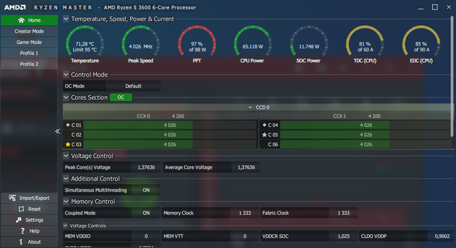
Task: Open the Help page
Action: (29, 231)
